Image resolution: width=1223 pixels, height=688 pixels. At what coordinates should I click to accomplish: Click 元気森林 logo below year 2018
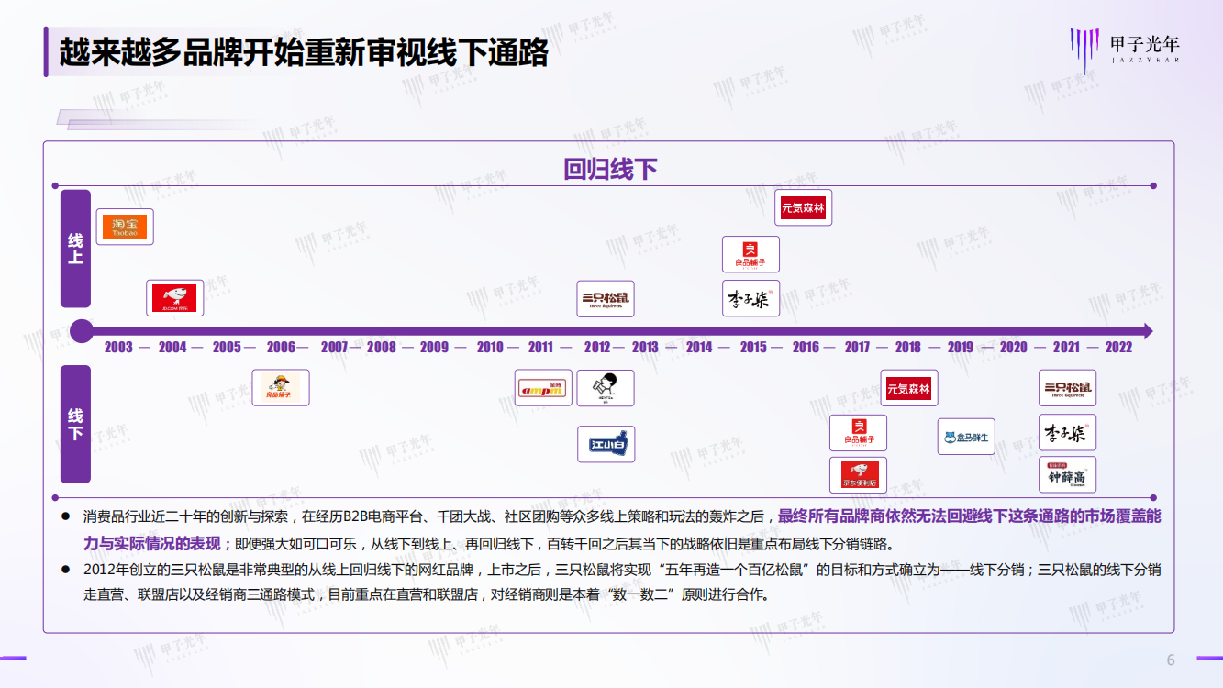point(909,387)
